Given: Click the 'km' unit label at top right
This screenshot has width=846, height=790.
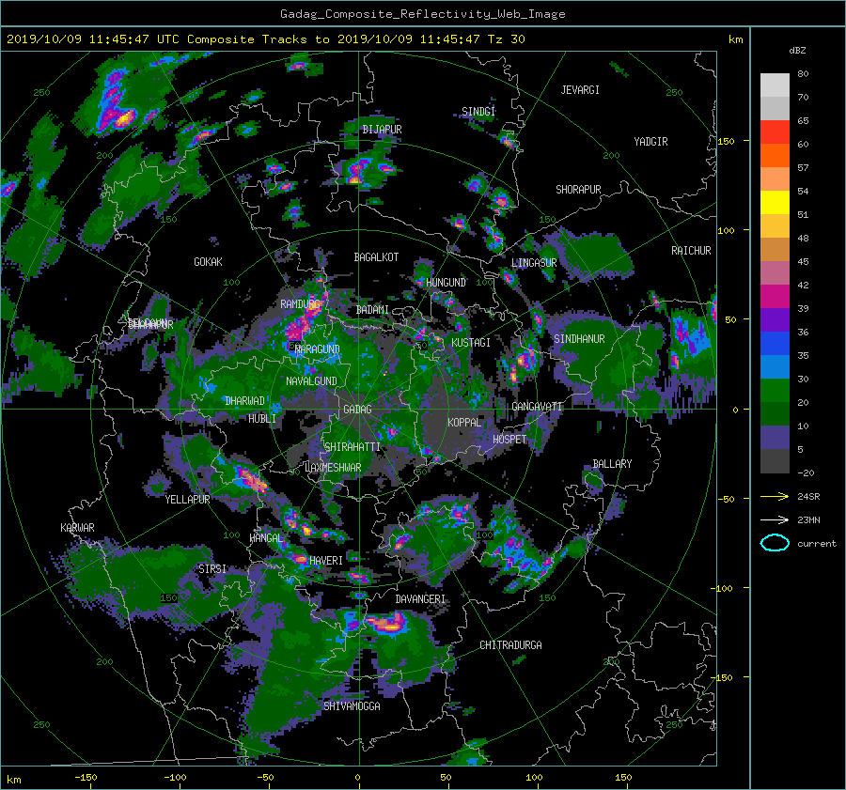Looking at the screenshot, I should coord(735,39).
